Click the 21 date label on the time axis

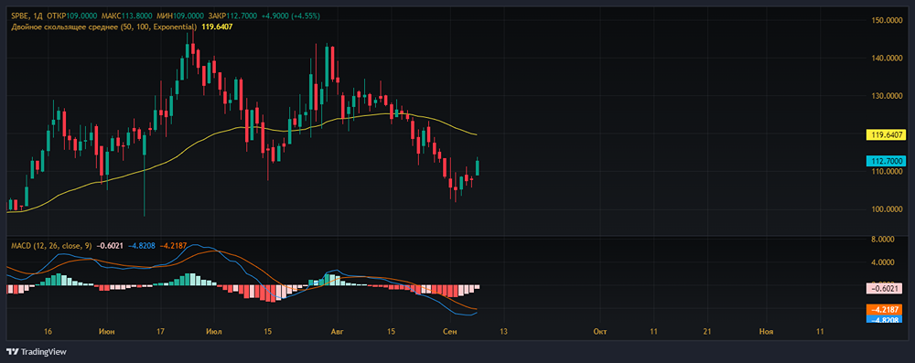[x=707, y=332]
